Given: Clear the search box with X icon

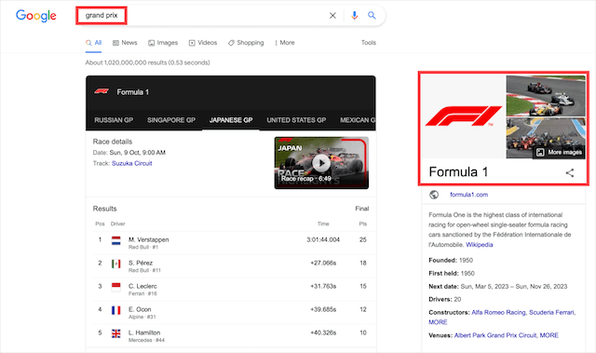Looking at the screenshot, I should click(x=332, y=16).
